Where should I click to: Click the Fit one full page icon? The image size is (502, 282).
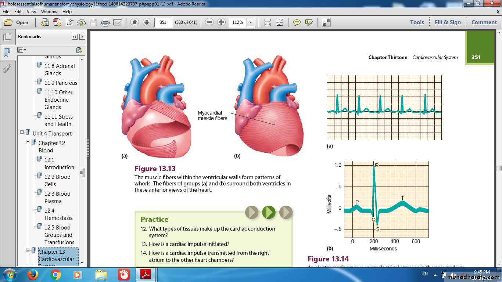[280, 22]
